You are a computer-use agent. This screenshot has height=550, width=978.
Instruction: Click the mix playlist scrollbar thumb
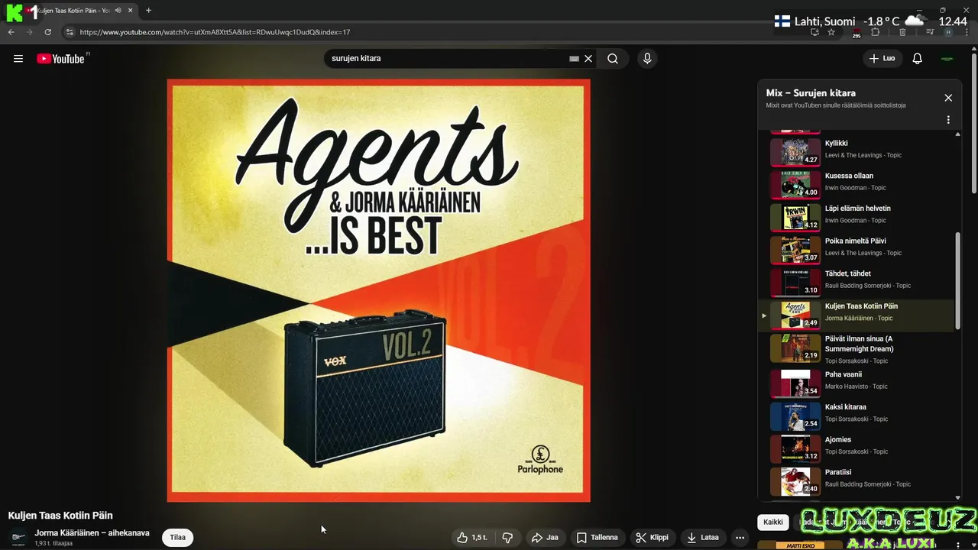pyautogui.click(x=958, y=281)
